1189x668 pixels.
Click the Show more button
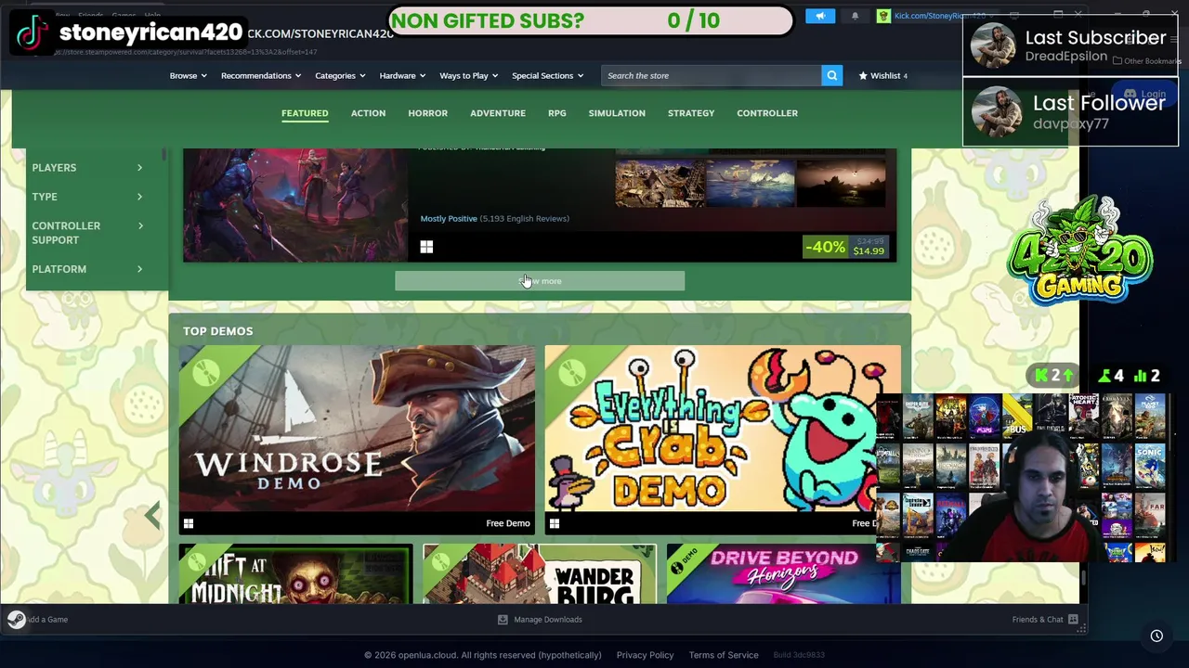click(540, 281)
